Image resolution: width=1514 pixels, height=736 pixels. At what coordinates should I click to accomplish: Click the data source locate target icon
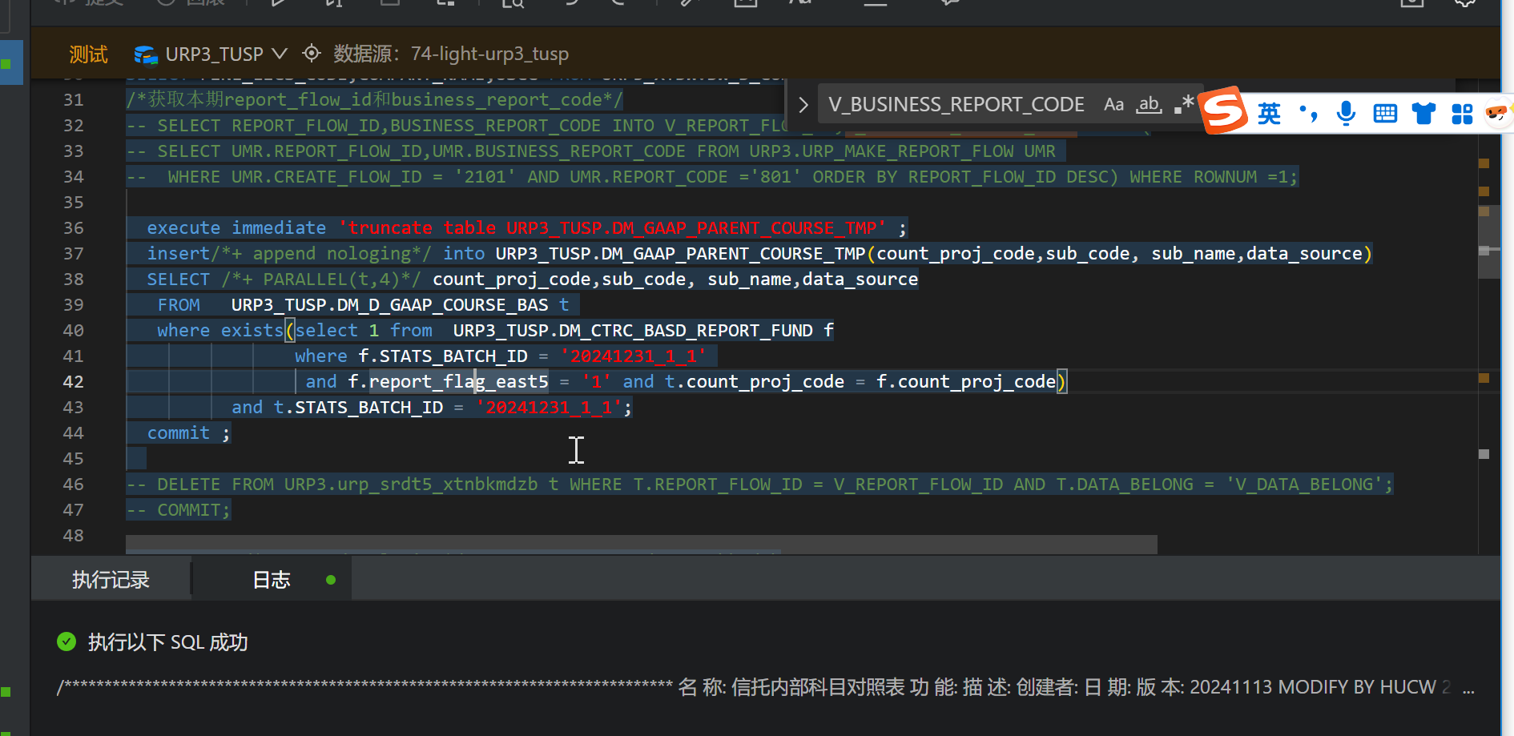click(312, 54)
